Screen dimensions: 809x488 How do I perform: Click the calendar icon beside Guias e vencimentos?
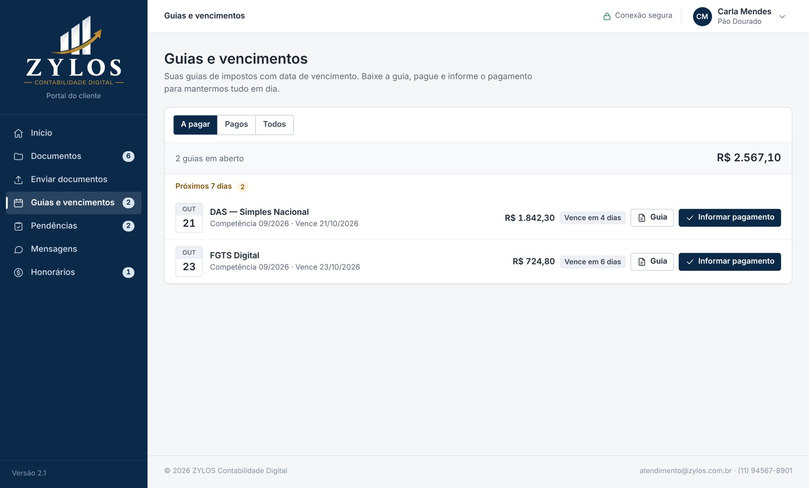pyautogui.click(x=19, y=203)
